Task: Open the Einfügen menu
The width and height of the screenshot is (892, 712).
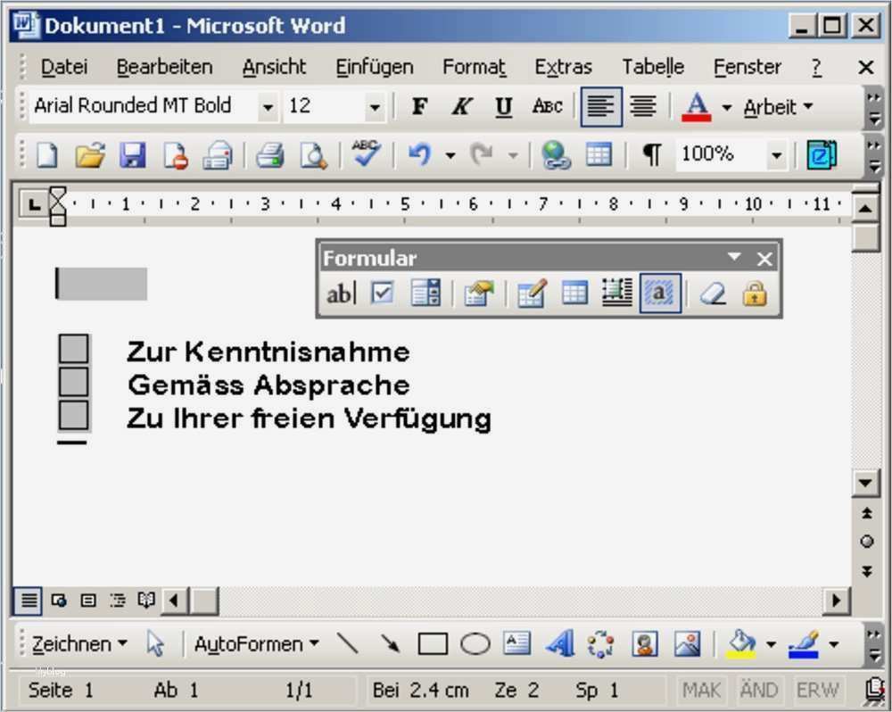Action: coord(374,66)
